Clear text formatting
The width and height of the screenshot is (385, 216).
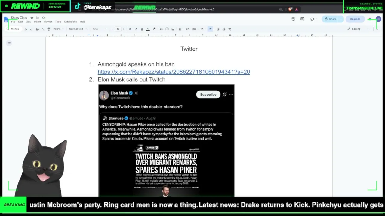coord(230,29)
